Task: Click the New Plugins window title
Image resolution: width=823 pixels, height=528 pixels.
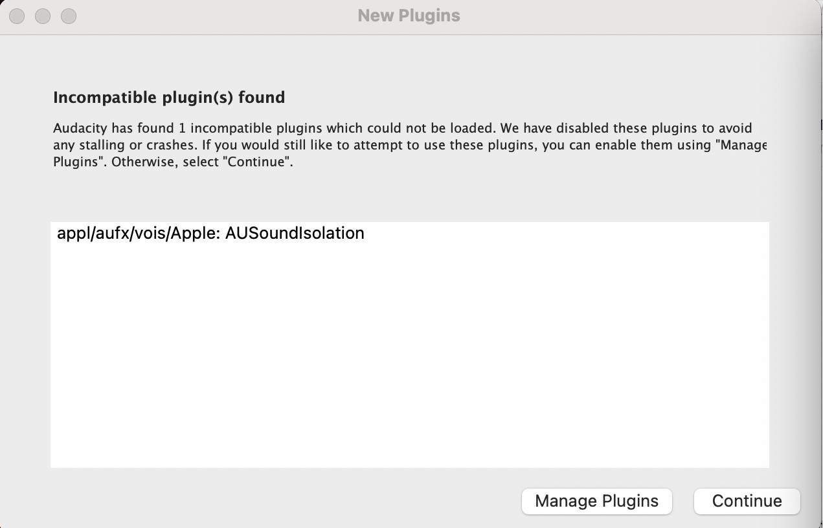Action: pos(409,16)
